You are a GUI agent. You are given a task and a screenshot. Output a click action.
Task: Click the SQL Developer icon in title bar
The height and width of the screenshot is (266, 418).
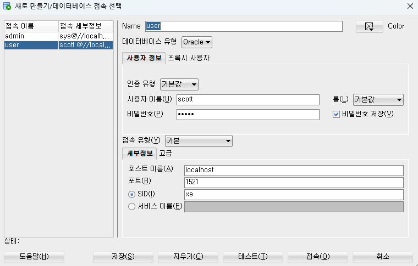tap(7, 6)
